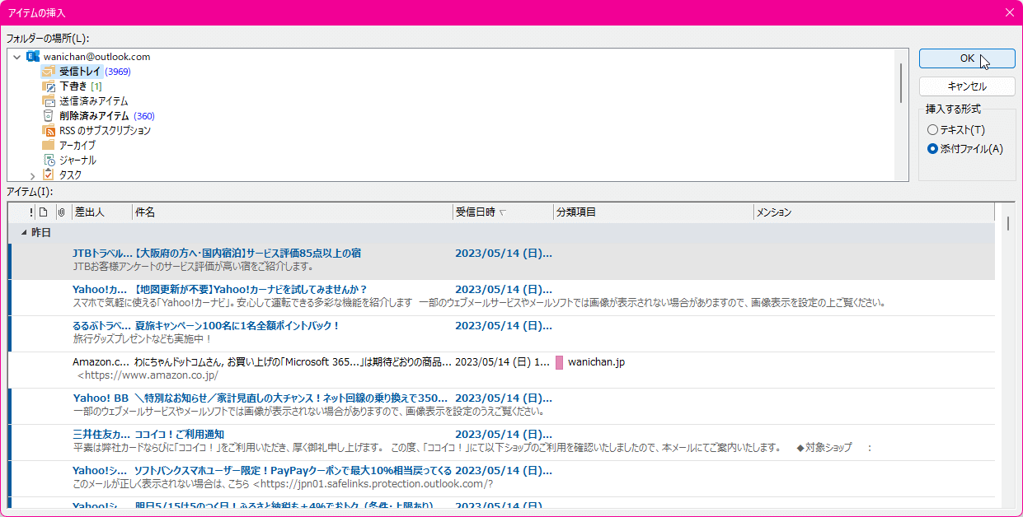Select the Yahoo!カーナビ 地図更新が不要 email
1023x517 pixels.
(x=501, y=297)
